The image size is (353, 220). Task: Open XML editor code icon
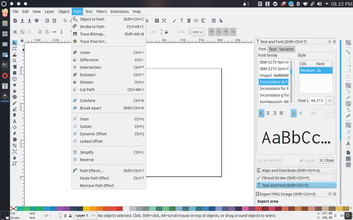point(196,21)
